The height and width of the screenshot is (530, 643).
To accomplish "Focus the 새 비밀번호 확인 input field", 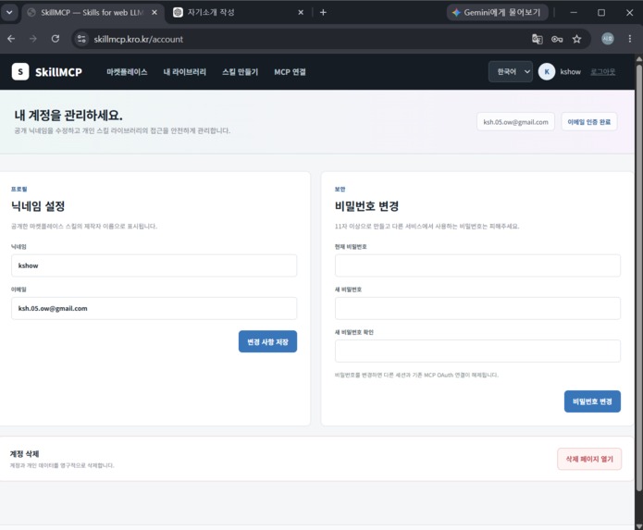I will 477,351.
